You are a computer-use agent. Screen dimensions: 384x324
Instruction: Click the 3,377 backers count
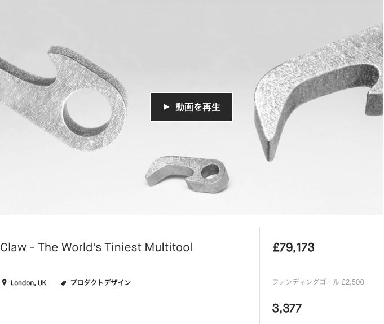[x=287, y=308]
